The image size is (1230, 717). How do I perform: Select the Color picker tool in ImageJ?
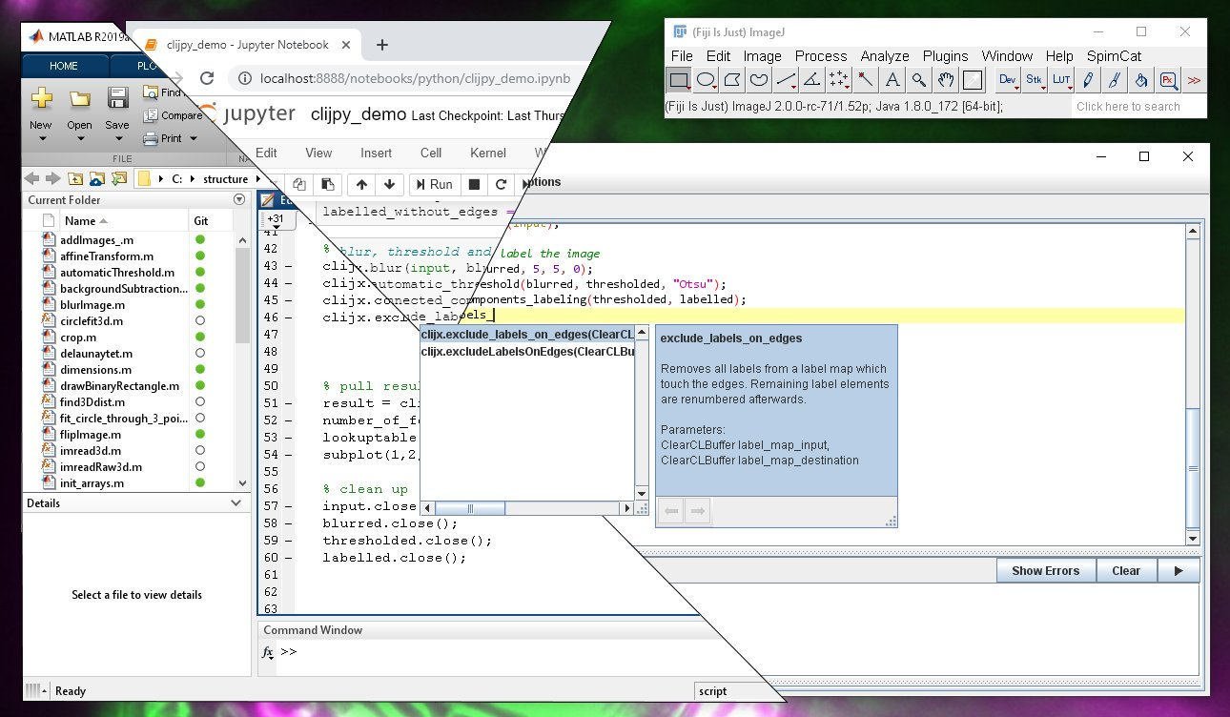click(973, 80)
